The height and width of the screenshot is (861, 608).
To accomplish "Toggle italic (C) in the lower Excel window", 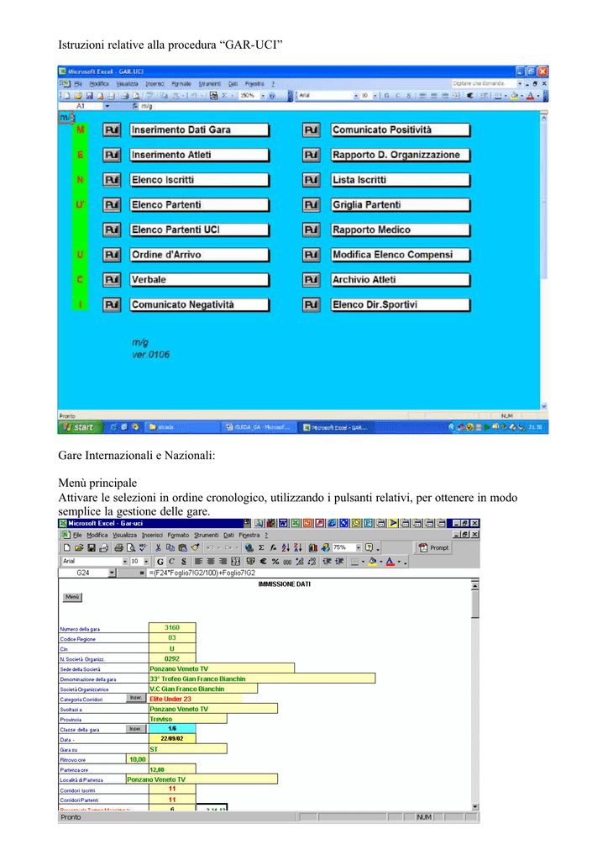I will click(171, 561).
